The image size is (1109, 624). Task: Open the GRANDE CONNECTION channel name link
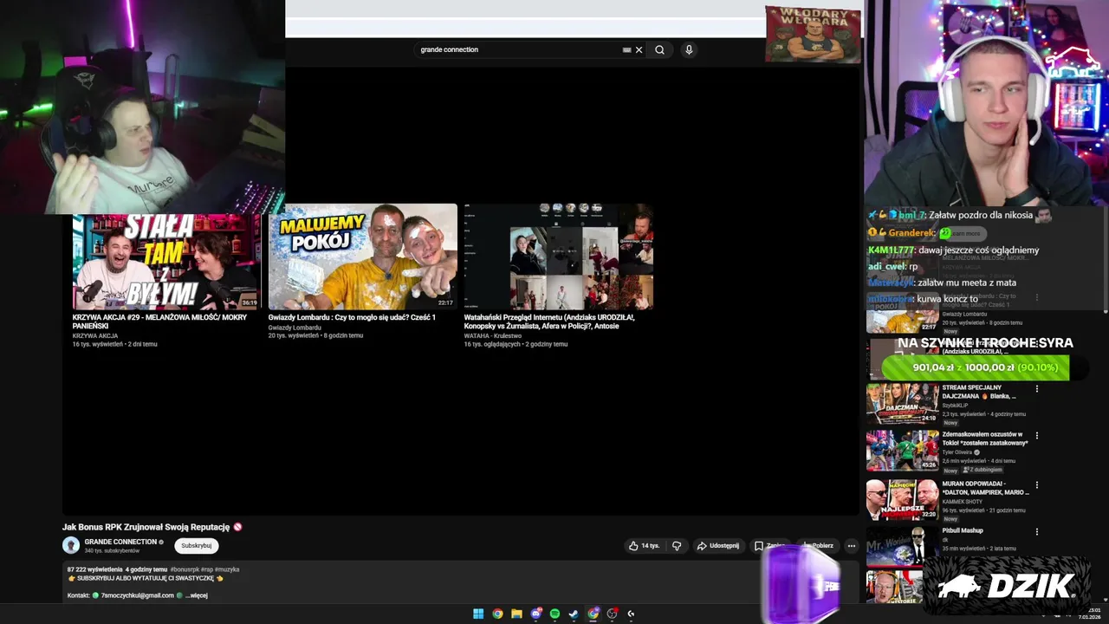point(120,542)
